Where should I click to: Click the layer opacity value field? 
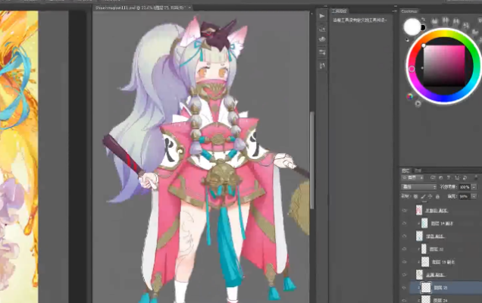465,187
